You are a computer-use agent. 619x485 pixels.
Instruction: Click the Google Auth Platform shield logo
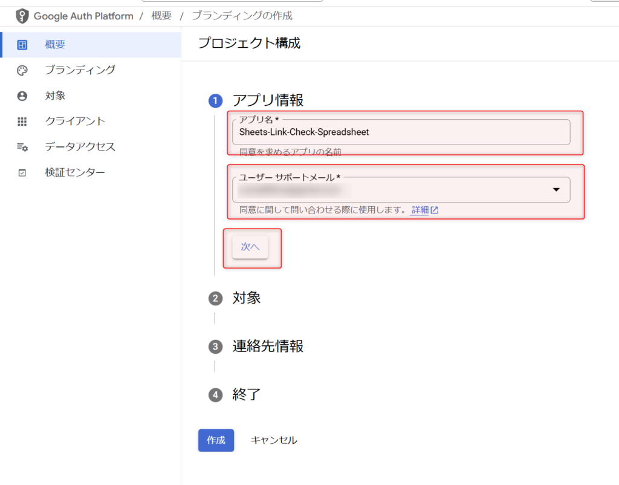click(22, 16)
